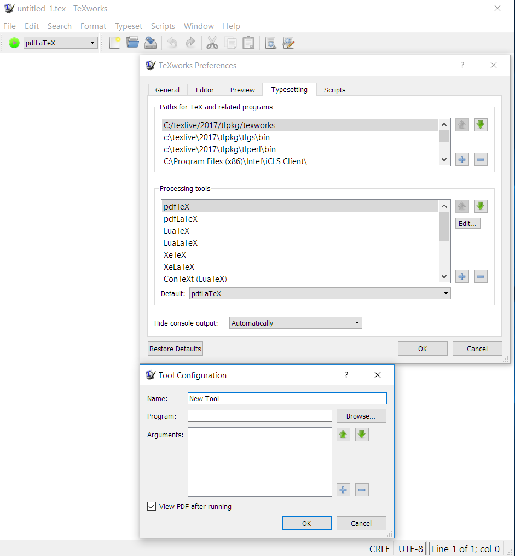Select pdfTeX in processing tools list

pyautogui.click(x=300, y=207)
